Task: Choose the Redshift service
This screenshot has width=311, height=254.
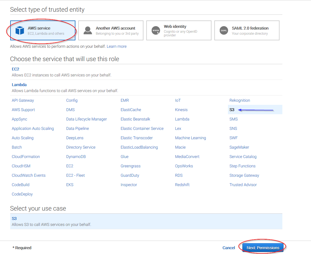Action: 182,185
